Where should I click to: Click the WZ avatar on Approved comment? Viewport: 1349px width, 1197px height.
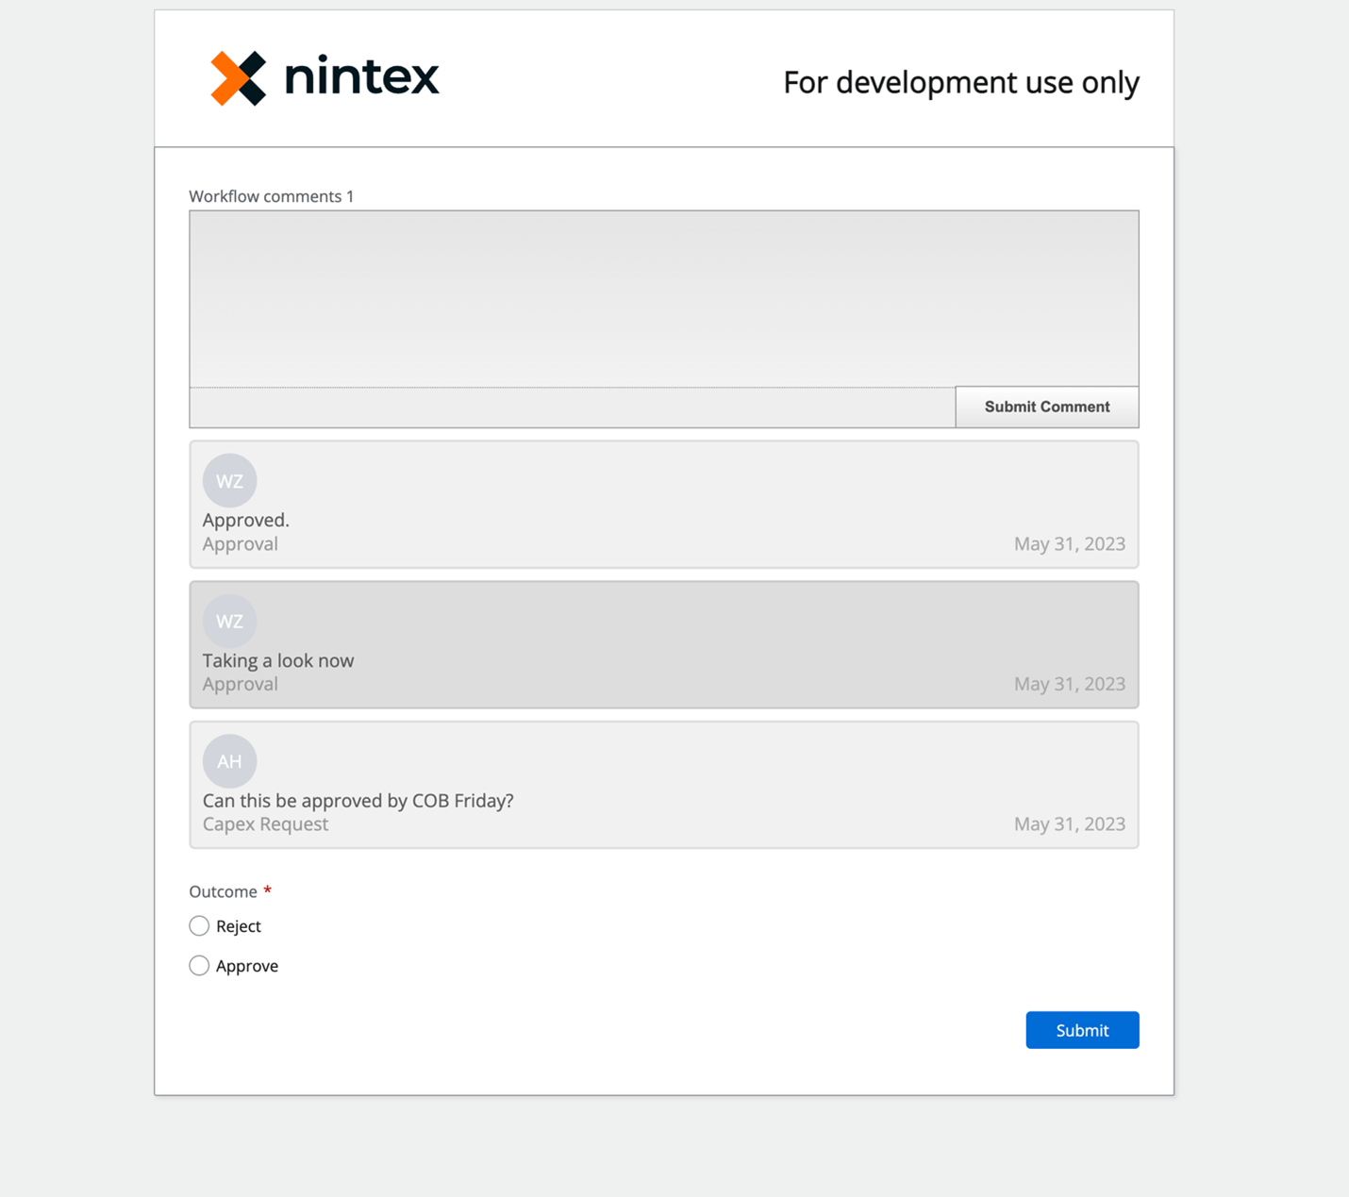point(229,480)
